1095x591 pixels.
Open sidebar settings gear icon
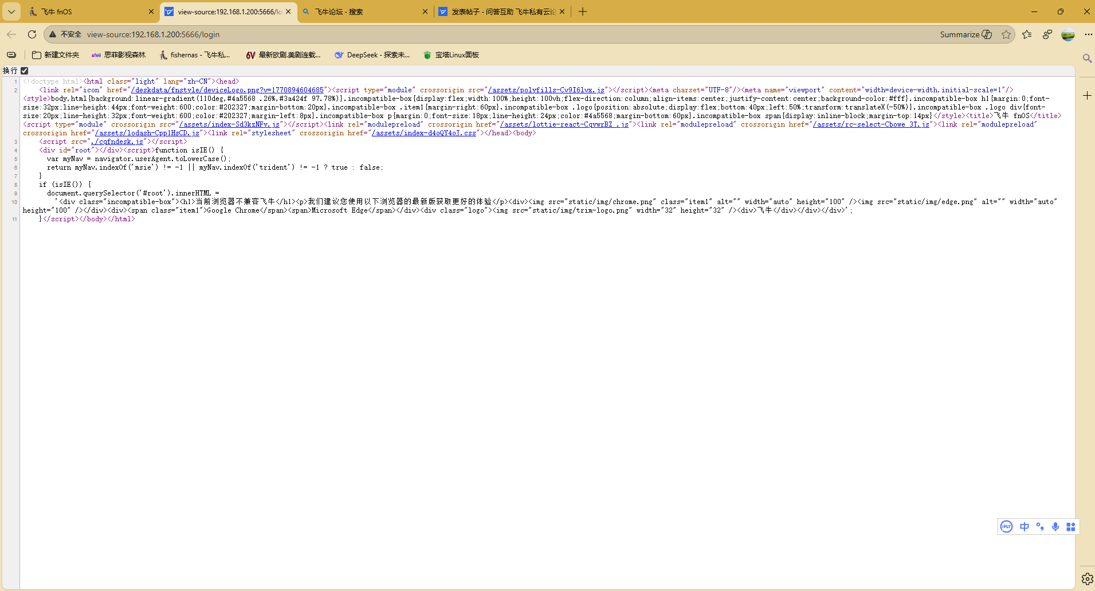point(1087,578)
